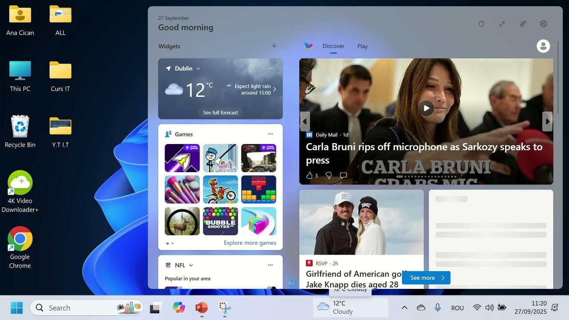The height and width of the screenshot is (320, 569).
Task: Go to previous featured news story
Action: pyautogui.click(x=305, y=121)
